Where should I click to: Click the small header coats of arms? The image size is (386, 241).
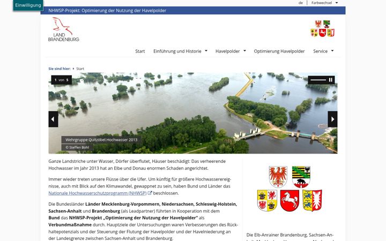click(323, 28)
